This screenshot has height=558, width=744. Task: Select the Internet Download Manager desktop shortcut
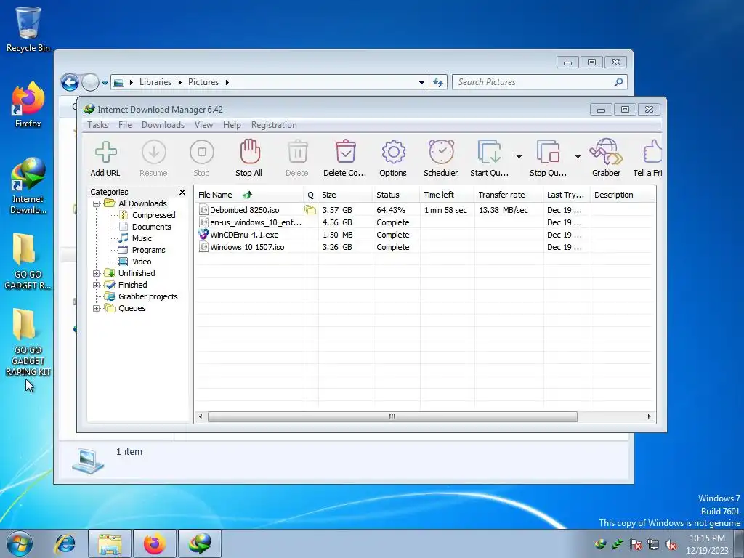[x=28, y=186]
